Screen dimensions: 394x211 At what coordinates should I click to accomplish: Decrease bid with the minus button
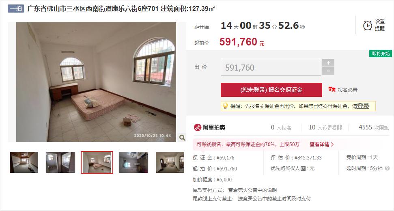(328, 71)
